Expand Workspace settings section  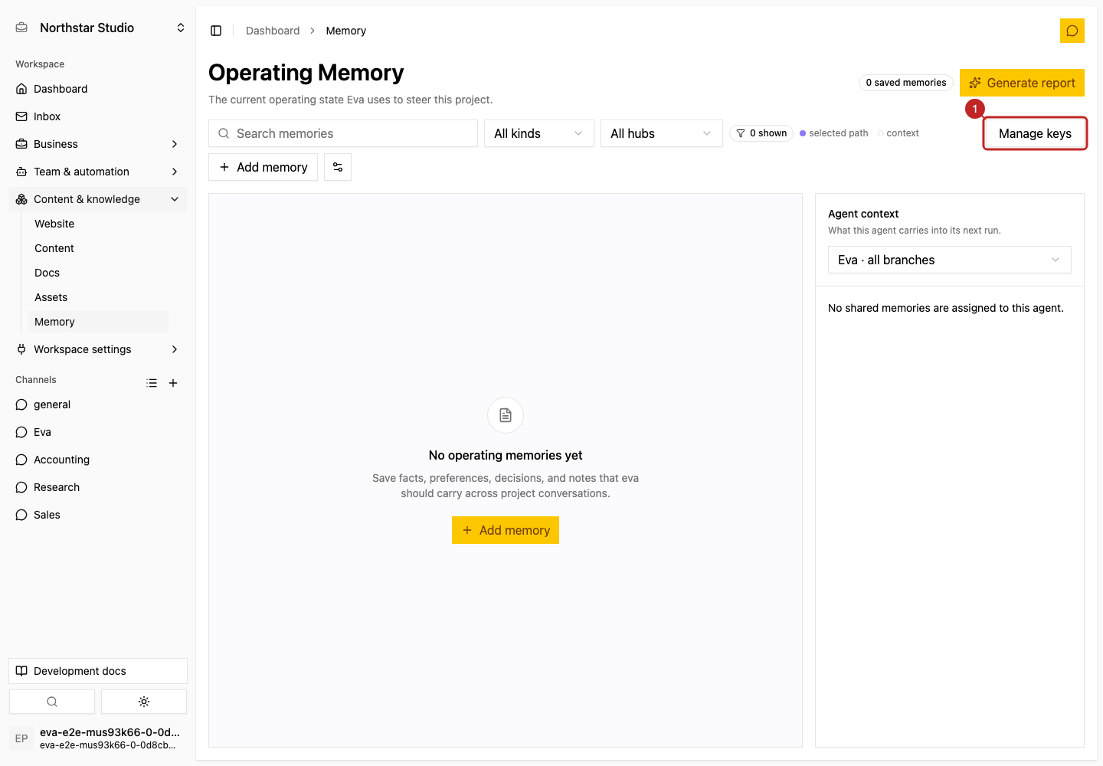pos(175,349)
